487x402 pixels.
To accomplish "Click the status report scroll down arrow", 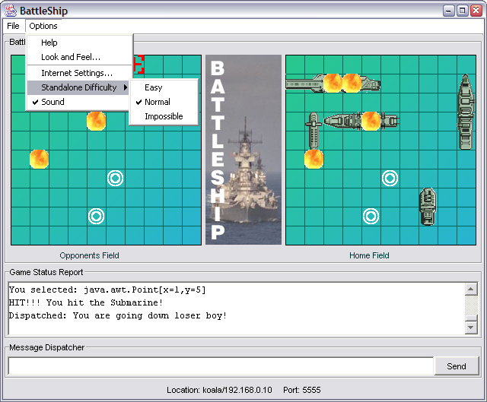I will click(x=471, y=328).
